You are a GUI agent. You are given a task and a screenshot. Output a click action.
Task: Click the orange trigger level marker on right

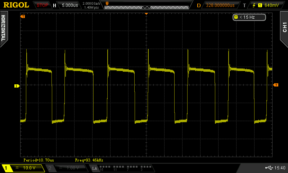click(276, 85)
